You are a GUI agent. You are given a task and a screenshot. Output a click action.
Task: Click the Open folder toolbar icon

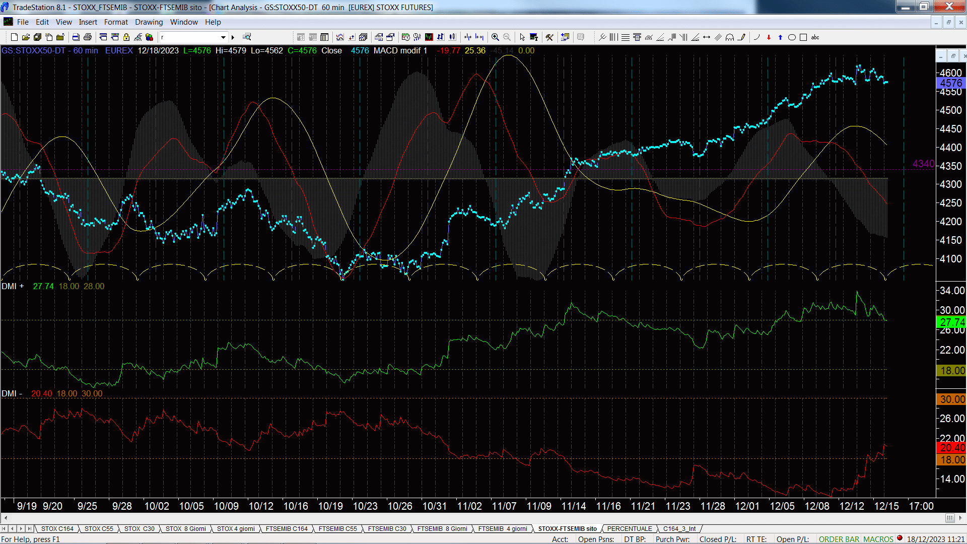[x=26, y=37]
